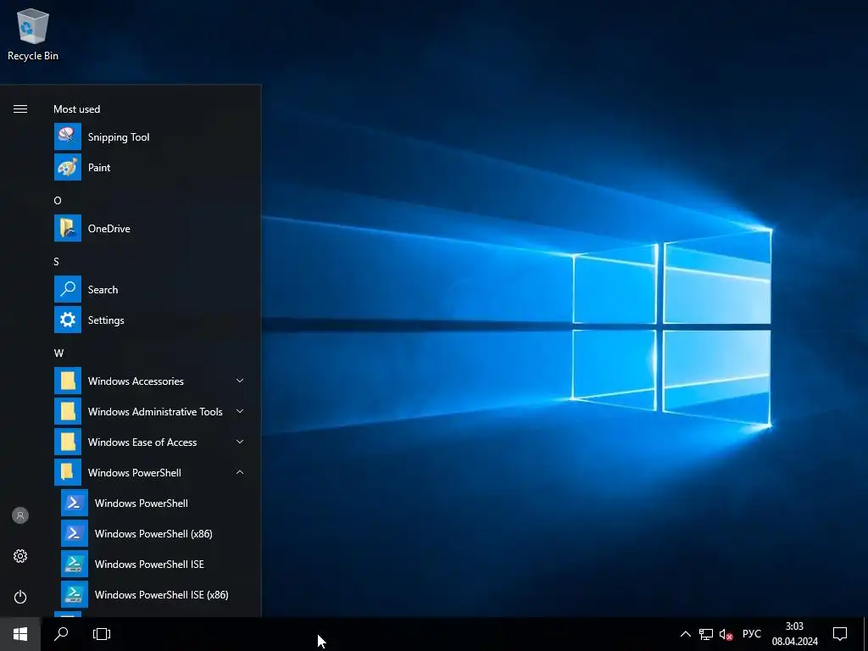Click the Start button on the taskbar
868x651 pixels.
(20, 634)
